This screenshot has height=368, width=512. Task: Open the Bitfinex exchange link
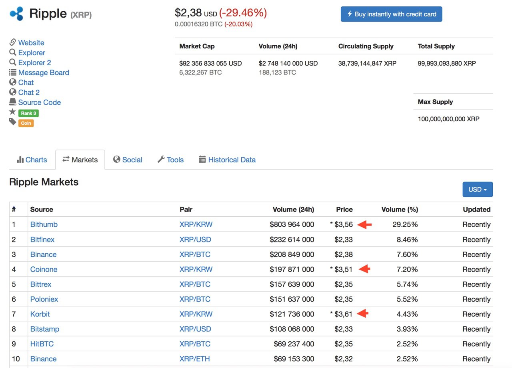[42, 240]
